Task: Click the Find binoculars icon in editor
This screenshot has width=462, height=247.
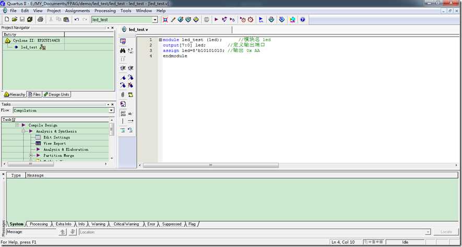Action: pyautogui.click(x=123, y=51)
